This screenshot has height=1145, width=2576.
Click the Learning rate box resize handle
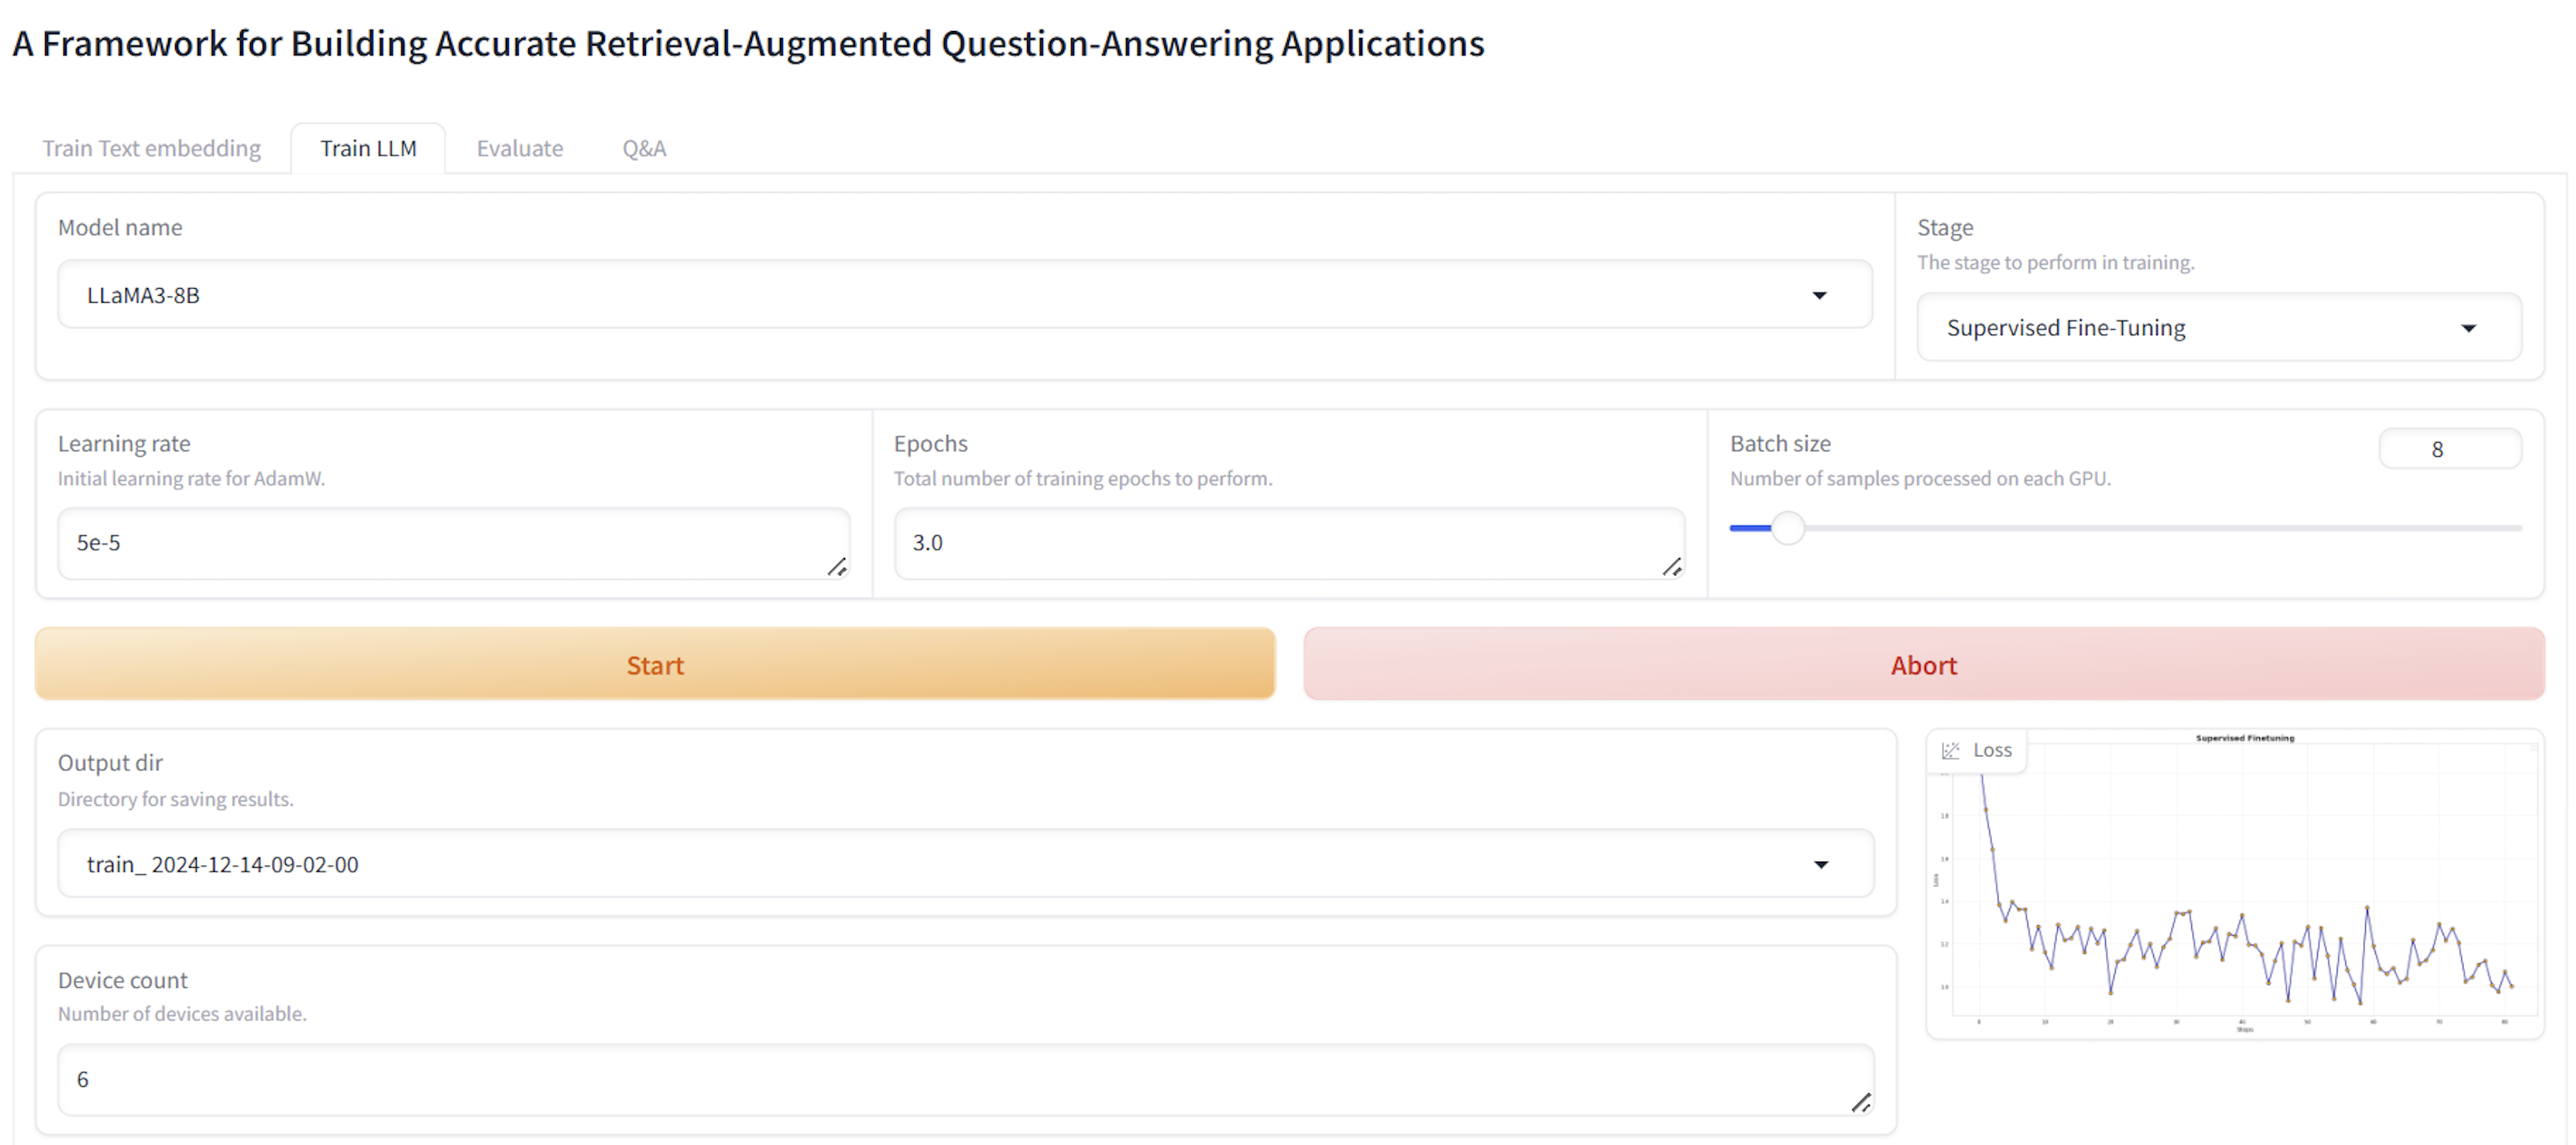pyautogui.click(x=837, y=567)
